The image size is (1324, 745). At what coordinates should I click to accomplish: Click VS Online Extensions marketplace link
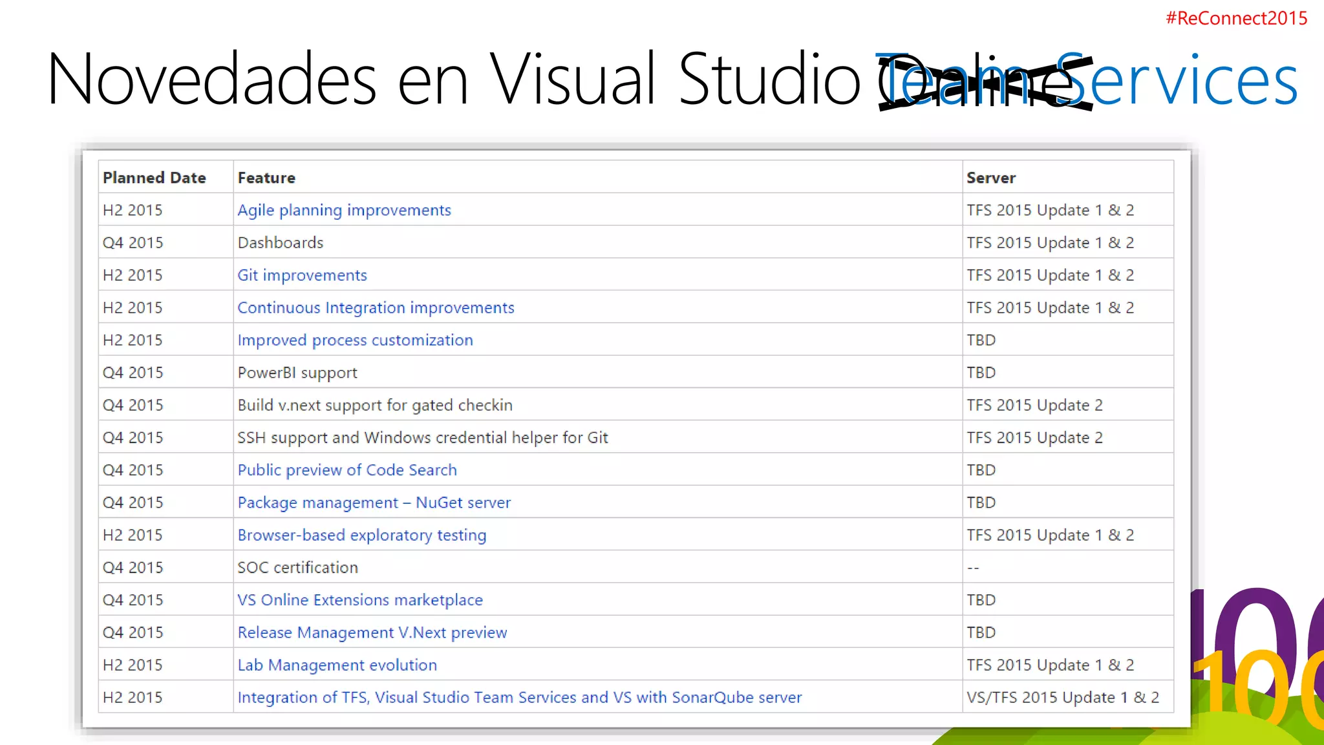coord(359,600)
